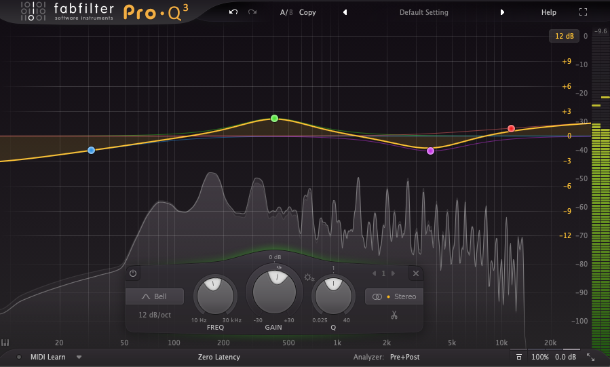Enter full screen mode

[x=583, y=12]
